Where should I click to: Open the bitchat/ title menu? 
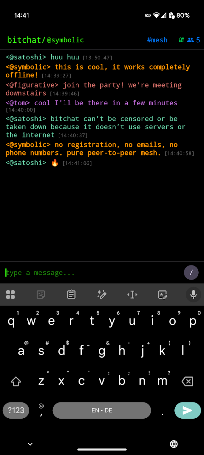tap(24, 40)
